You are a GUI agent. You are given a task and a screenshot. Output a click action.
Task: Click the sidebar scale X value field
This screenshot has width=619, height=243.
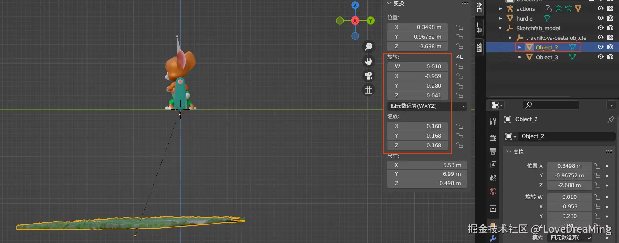[417, 126]
